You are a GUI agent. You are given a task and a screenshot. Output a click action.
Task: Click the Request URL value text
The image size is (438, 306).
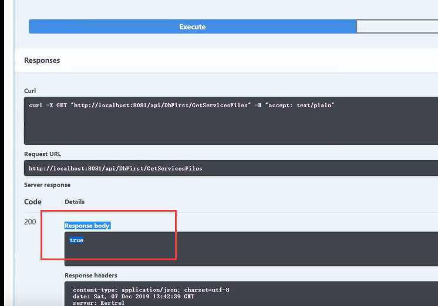click(115, 168)
